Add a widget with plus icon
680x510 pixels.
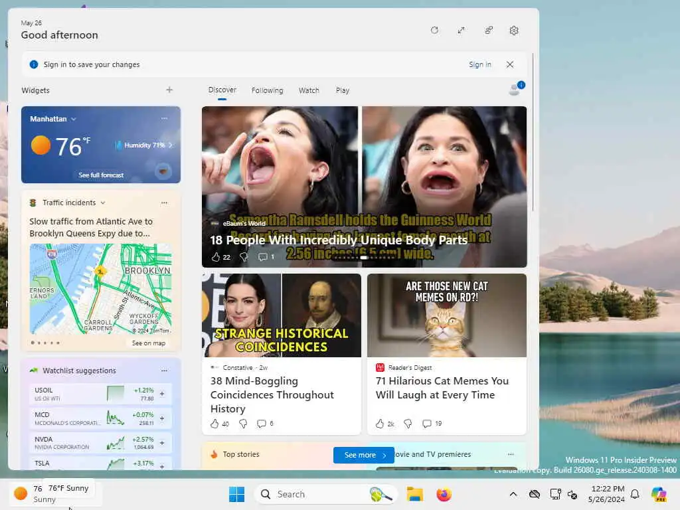click(169, 90)
